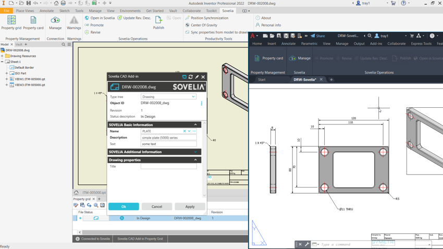Screen dimensions: 443x249
Task: Open Parametric tab in AutoCAD ribbon
Action: click(x=309, y=43)
